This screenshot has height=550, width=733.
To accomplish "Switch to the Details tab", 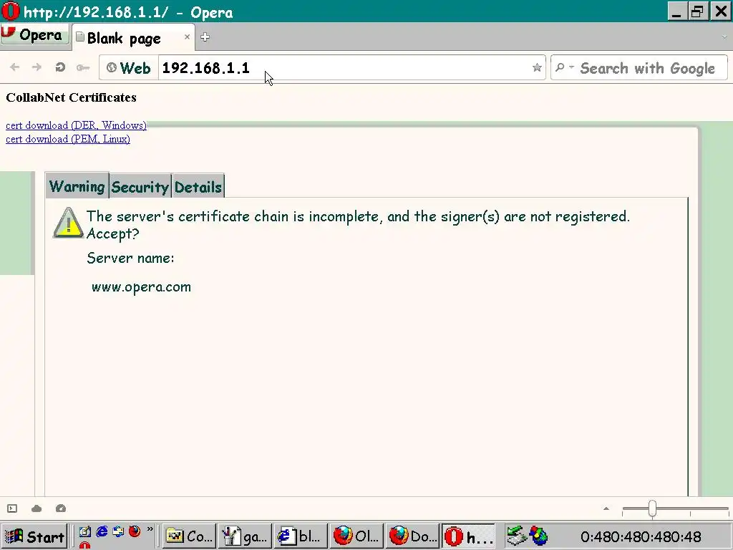I will (198, 187).
